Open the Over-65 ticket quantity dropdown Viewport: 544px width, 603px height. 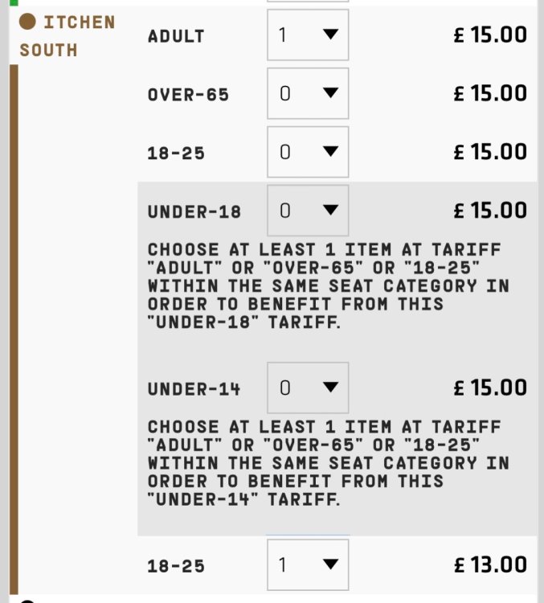[308, 94]
